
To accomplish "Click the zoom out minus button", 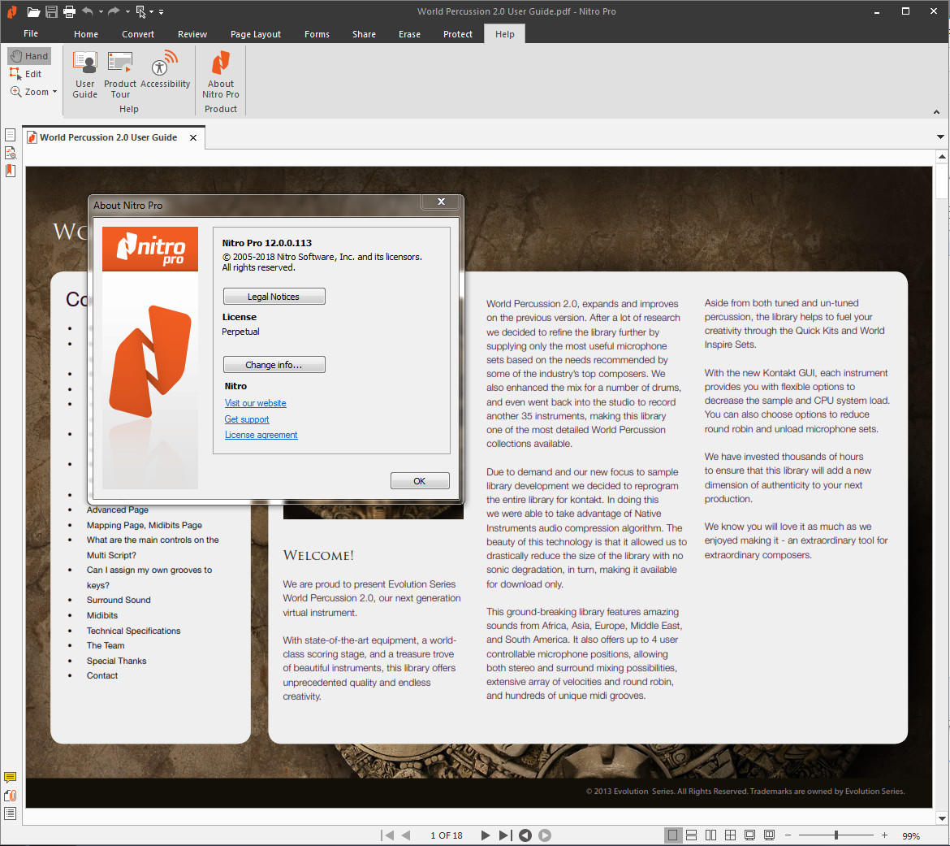I will pos(788,835).
